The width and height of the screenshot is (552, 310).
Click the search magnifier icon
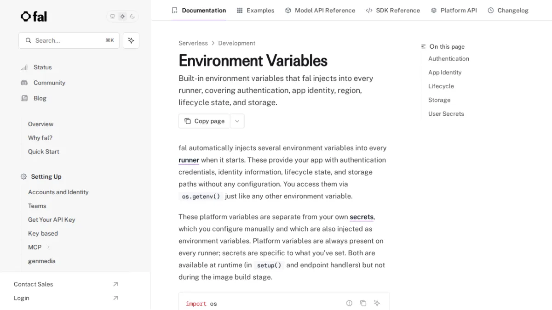(29, 40)
